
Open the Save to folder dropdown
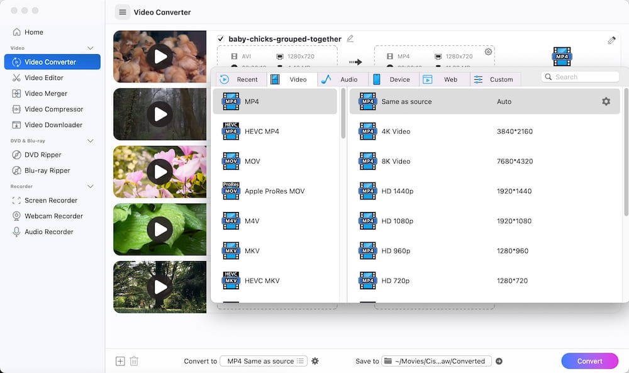click(437, 361)
